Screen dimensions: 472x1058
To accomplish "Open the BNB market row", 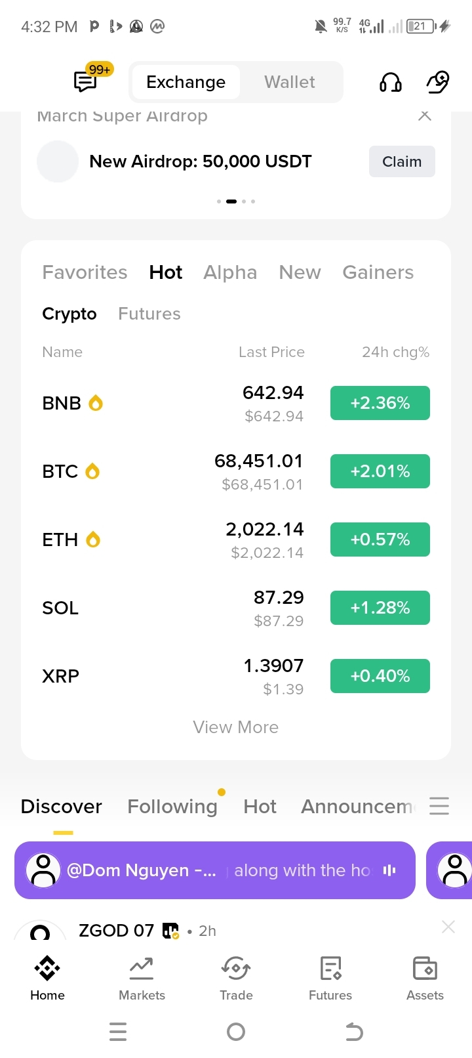I will pos(236,403).
